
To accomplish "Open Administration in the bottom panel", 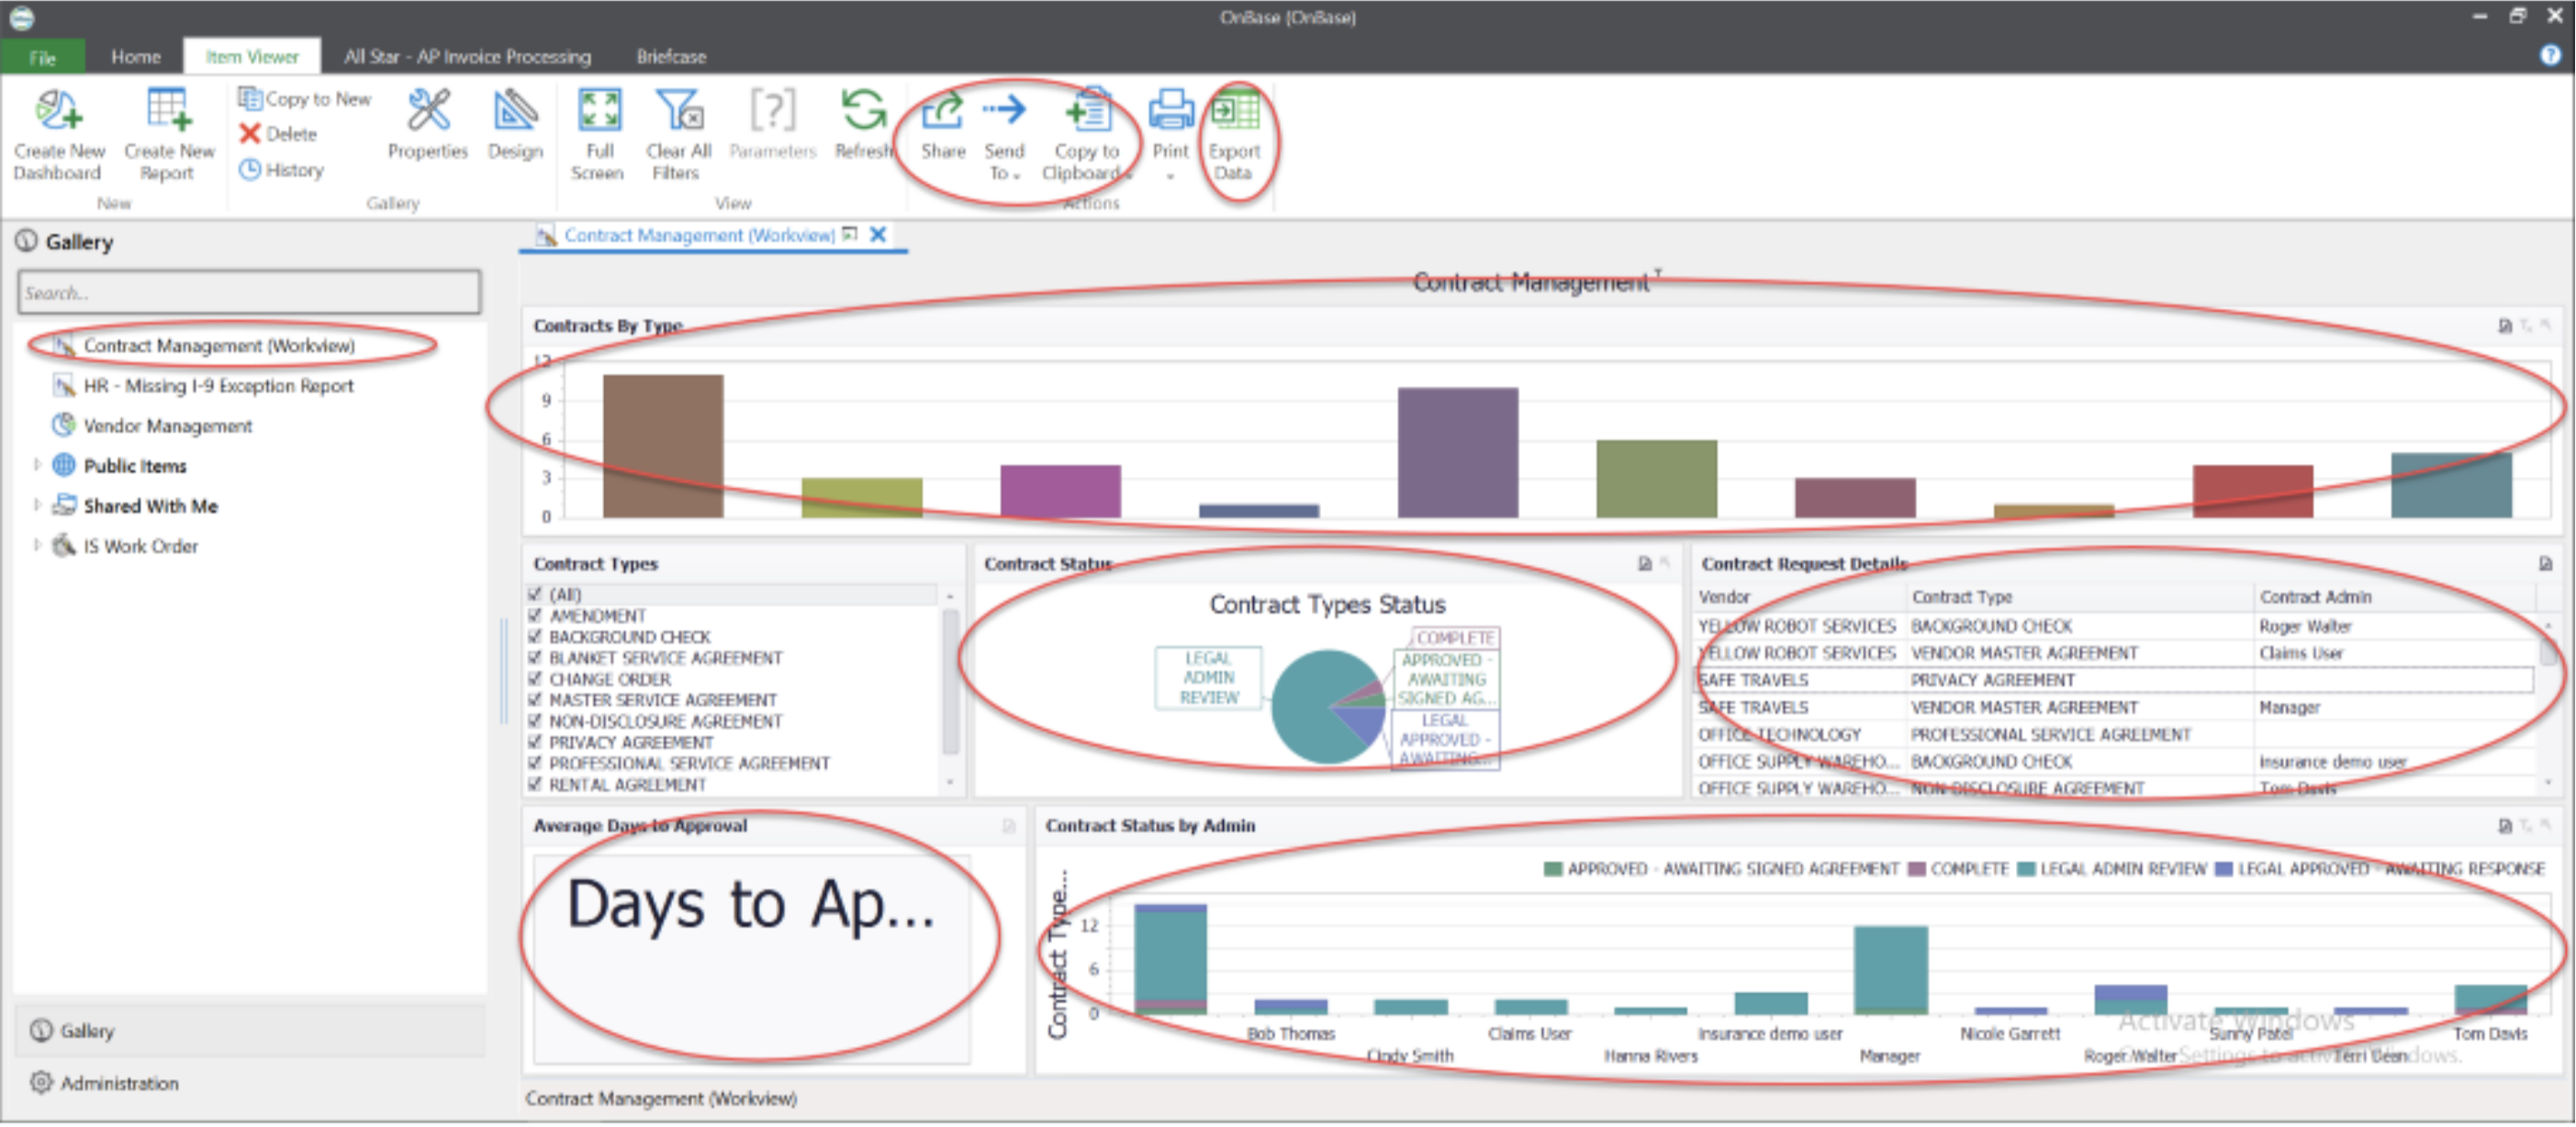I will [118, 1084].
